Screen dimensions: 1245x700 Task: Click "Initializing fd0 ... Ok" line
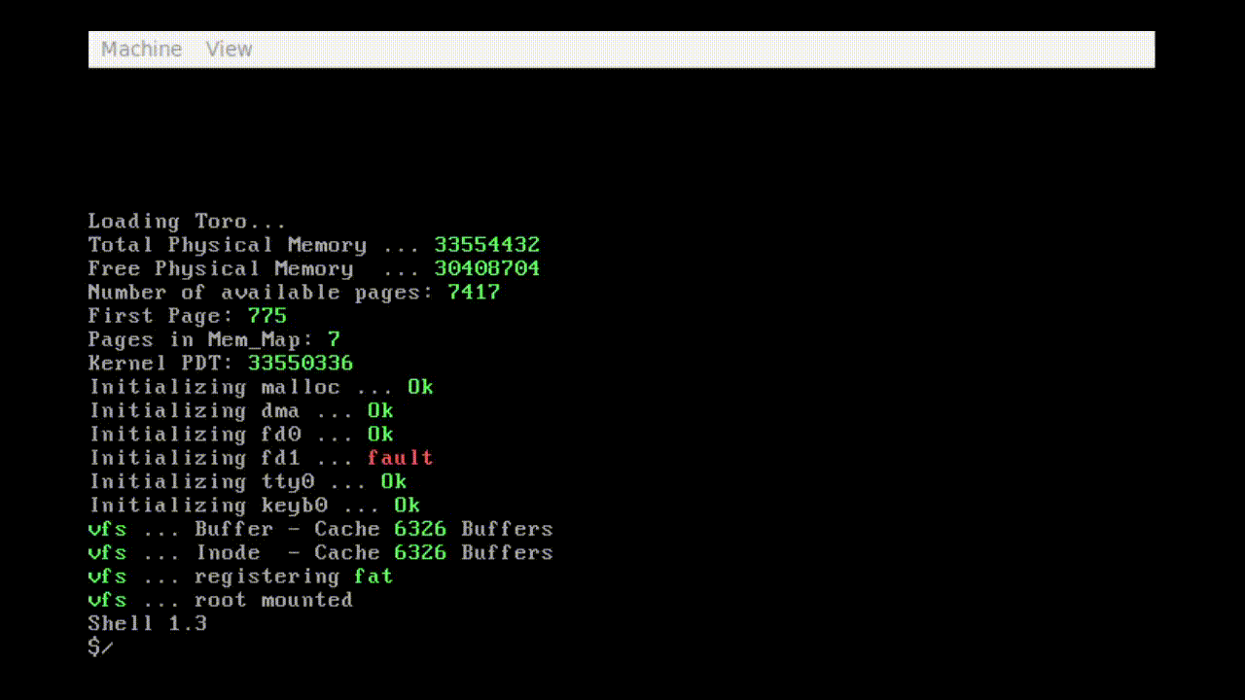click(x=241, y=434)
